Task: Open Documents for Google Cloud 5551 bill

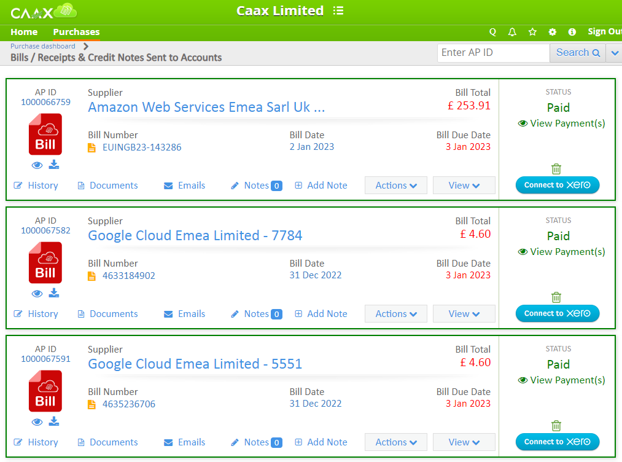Action: pos(107,442)
